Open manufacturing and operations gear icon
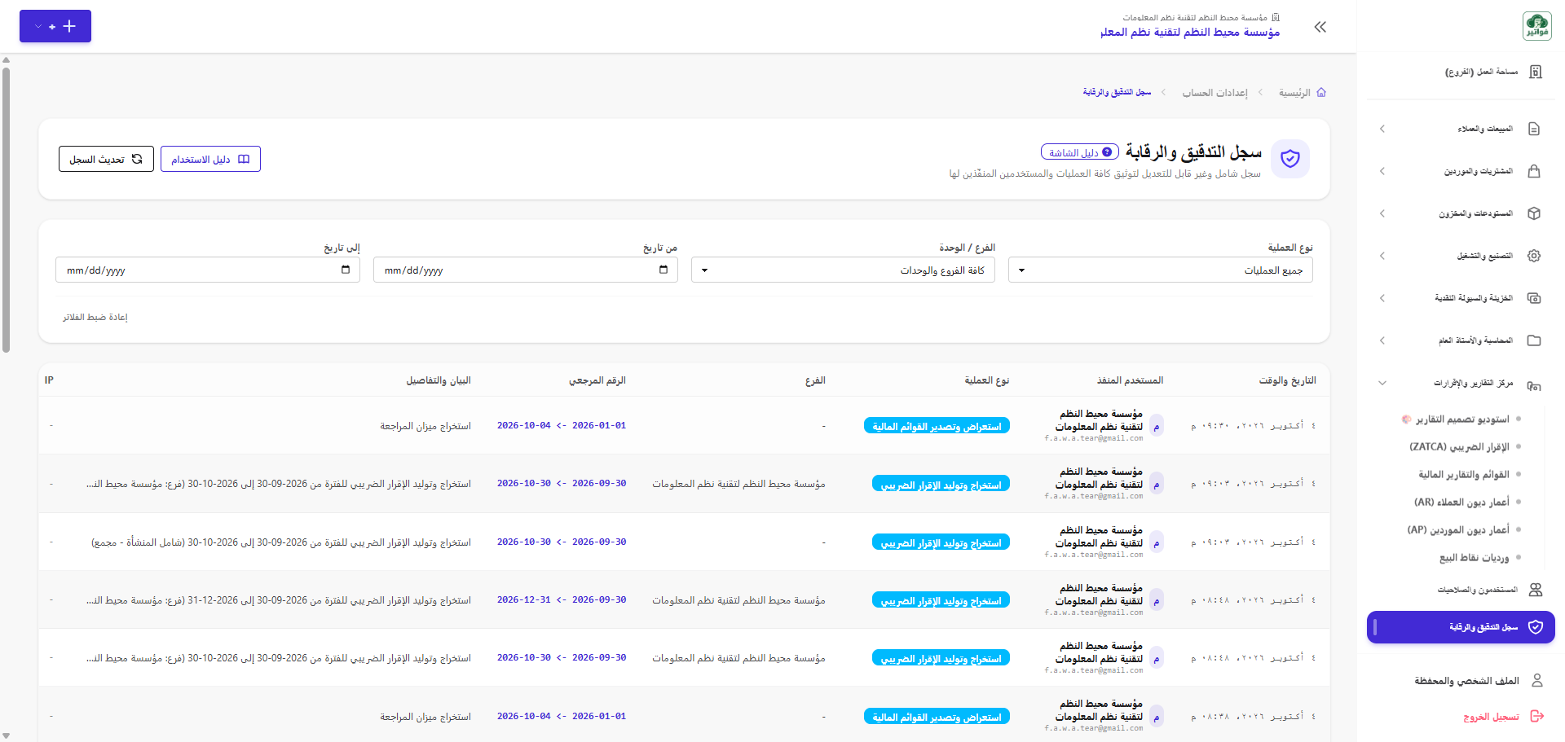Screen dimensions: 1565x742 point(1534,256)
